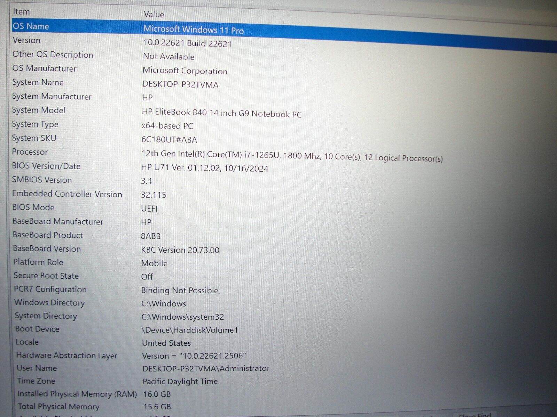Click the Value column header
The image size is (557, 417).
pyautogui.click(x=154, y=14)
